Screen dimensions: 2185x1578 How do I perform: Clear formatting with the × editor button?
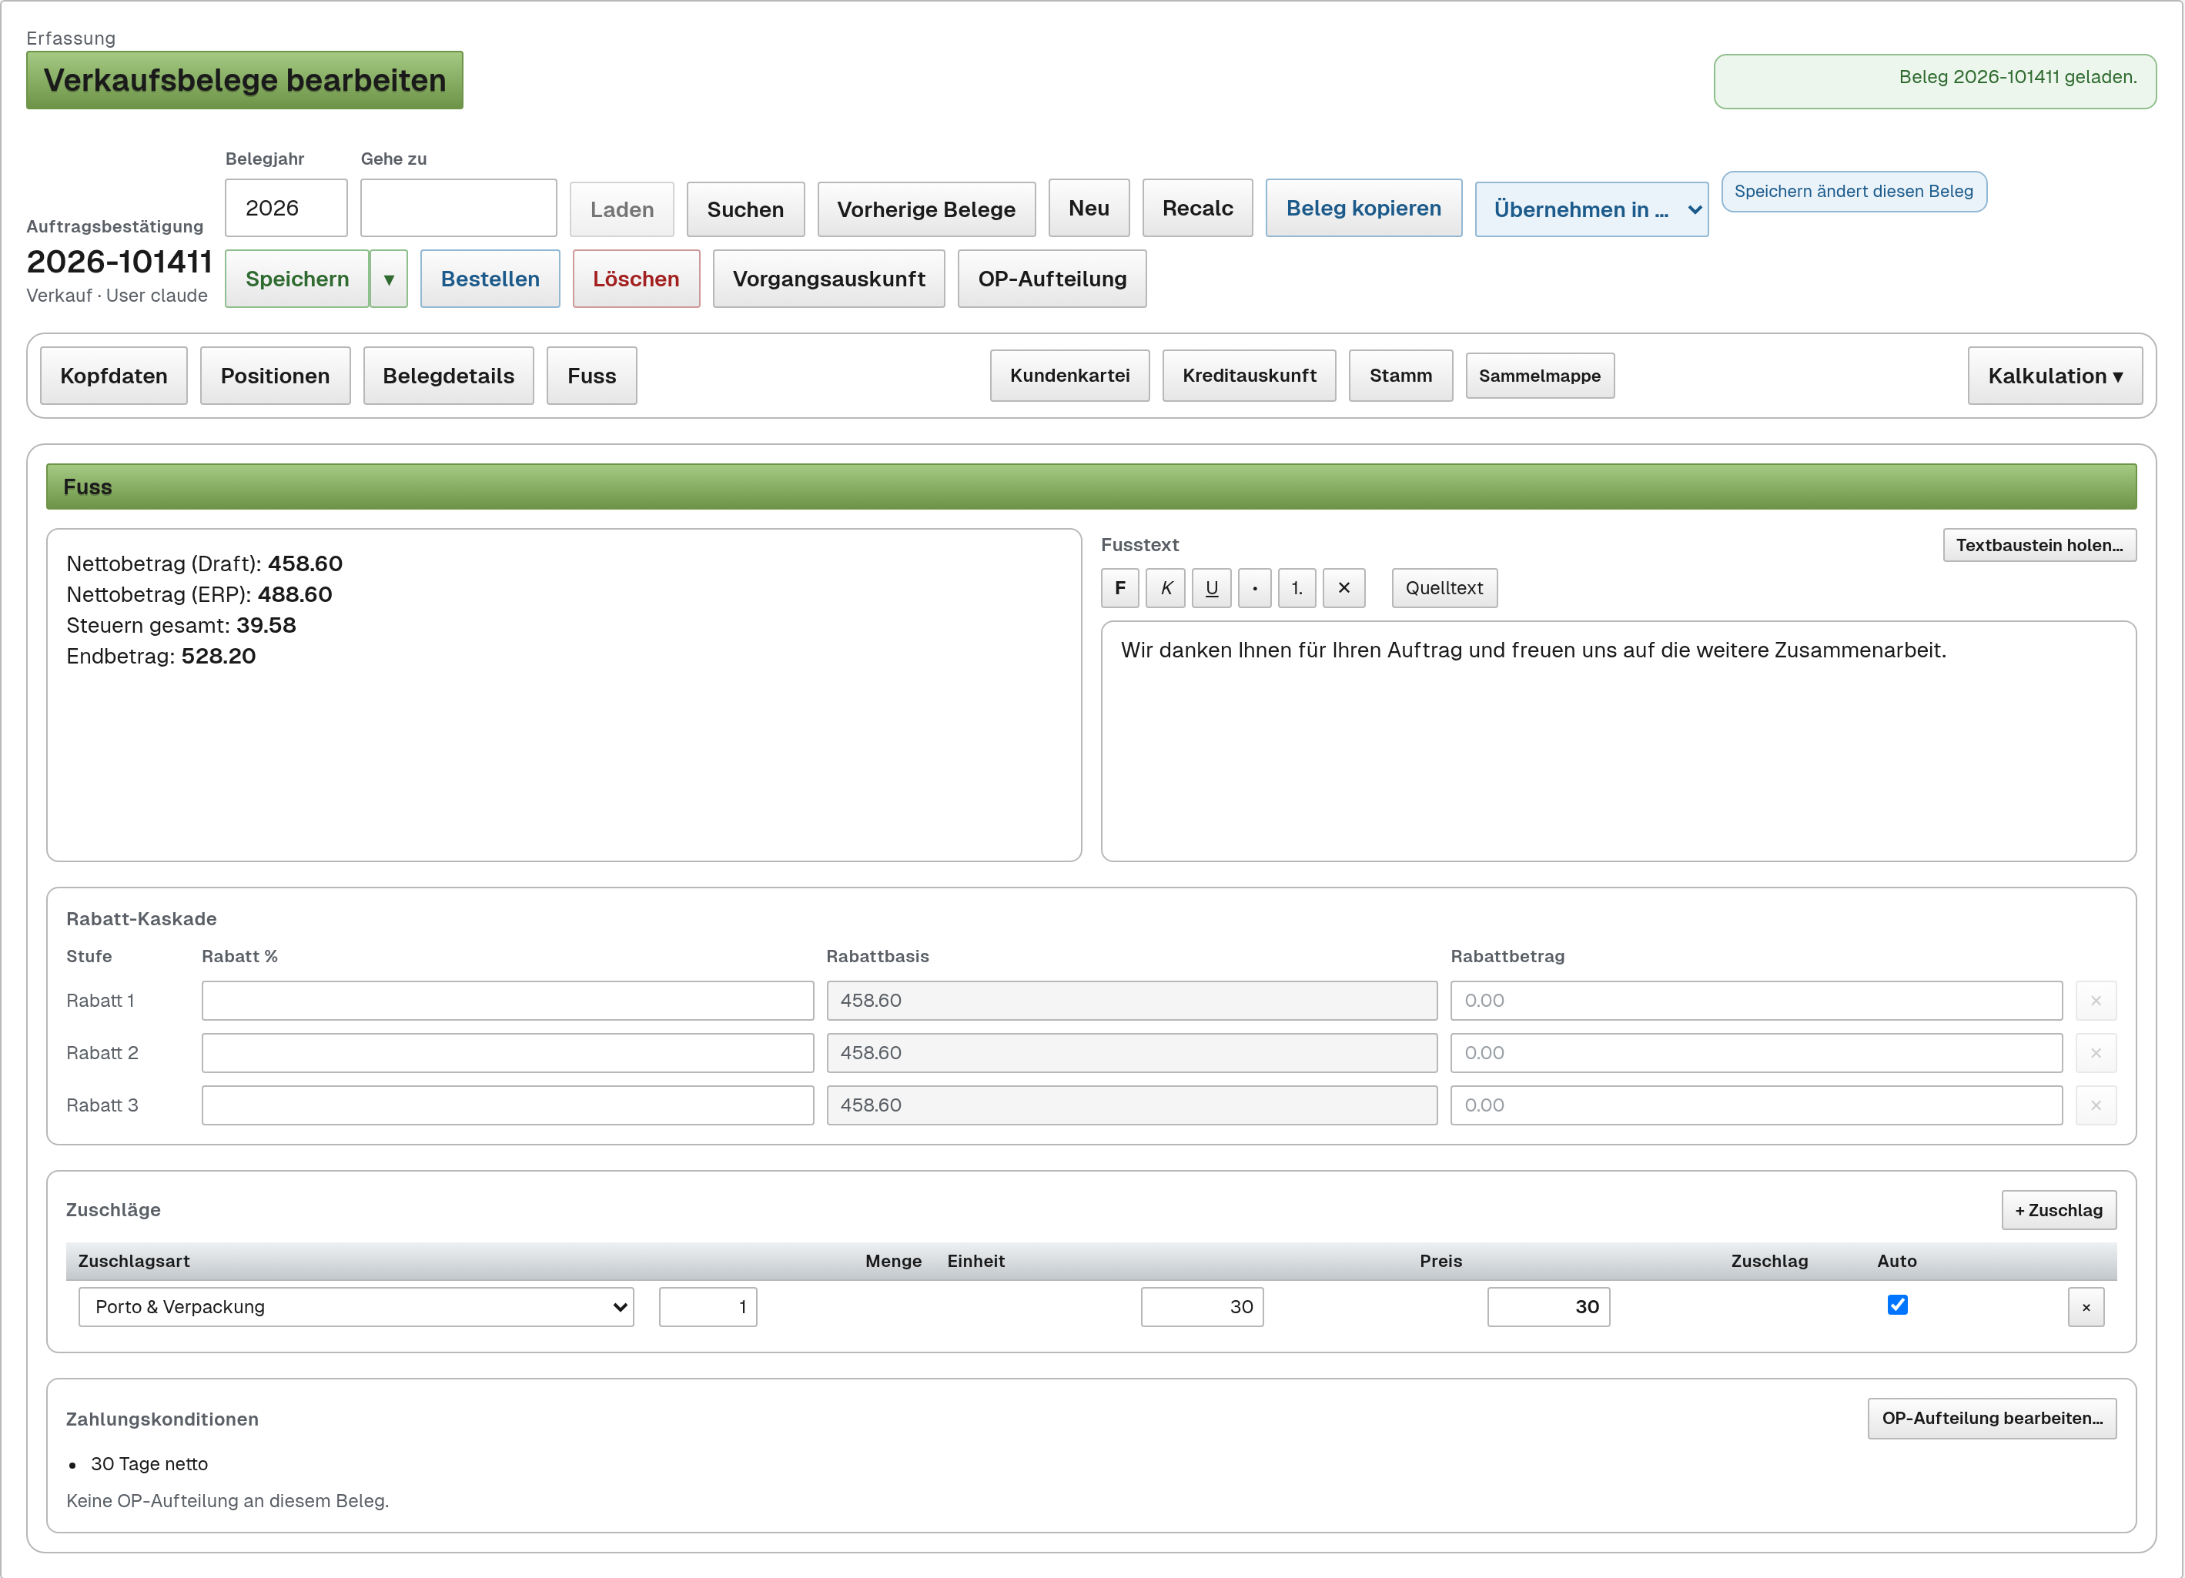point(1344,587)
